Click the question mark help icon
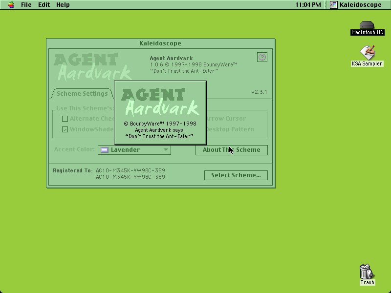Screen dimensions: 391x293 [x=262, y=57]
